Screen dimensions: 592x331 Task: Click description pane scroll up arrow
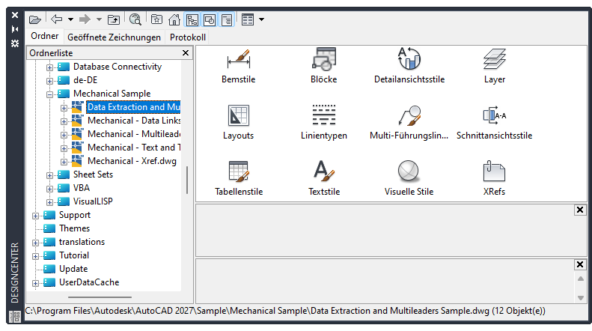[581, 279]
